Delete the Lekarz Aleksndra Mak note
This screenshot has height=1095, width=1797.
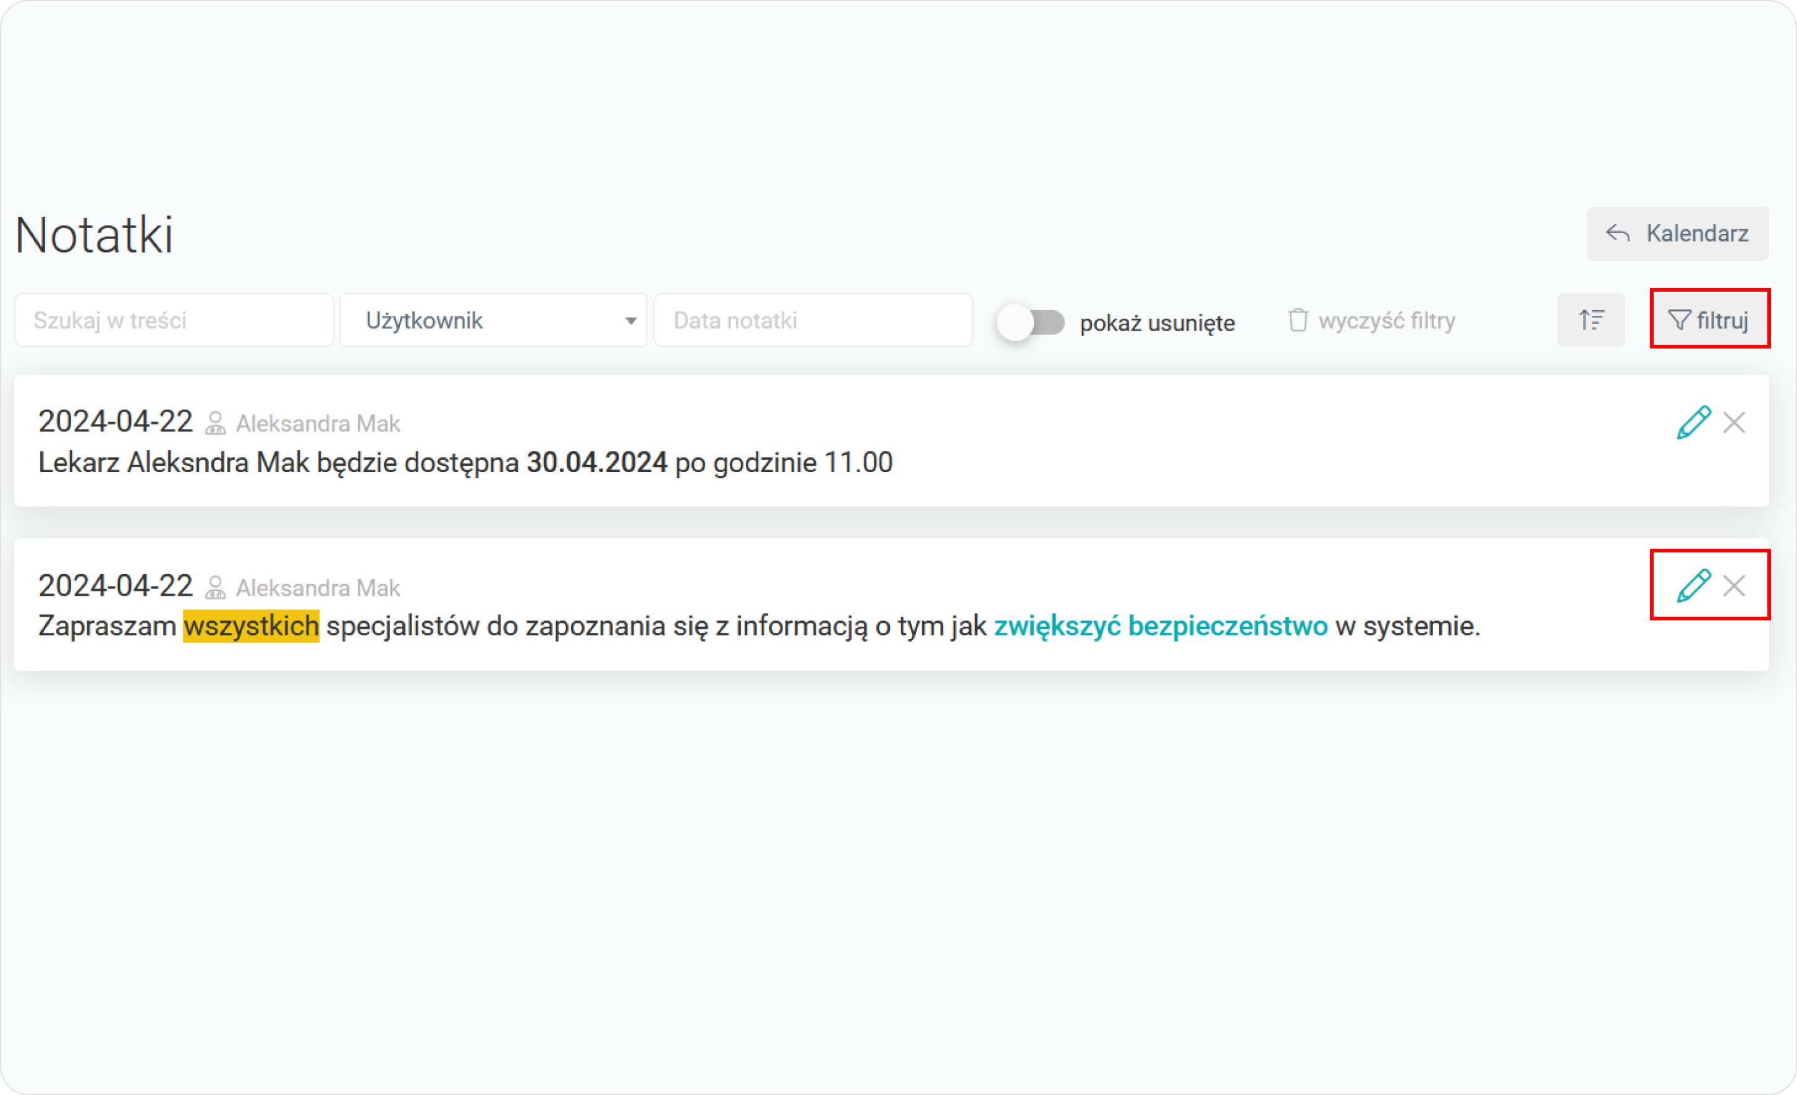tap(1735, 423)
